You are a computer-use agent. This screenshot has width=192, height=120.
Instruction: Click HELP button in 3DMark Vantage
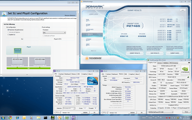coord(183,10)
